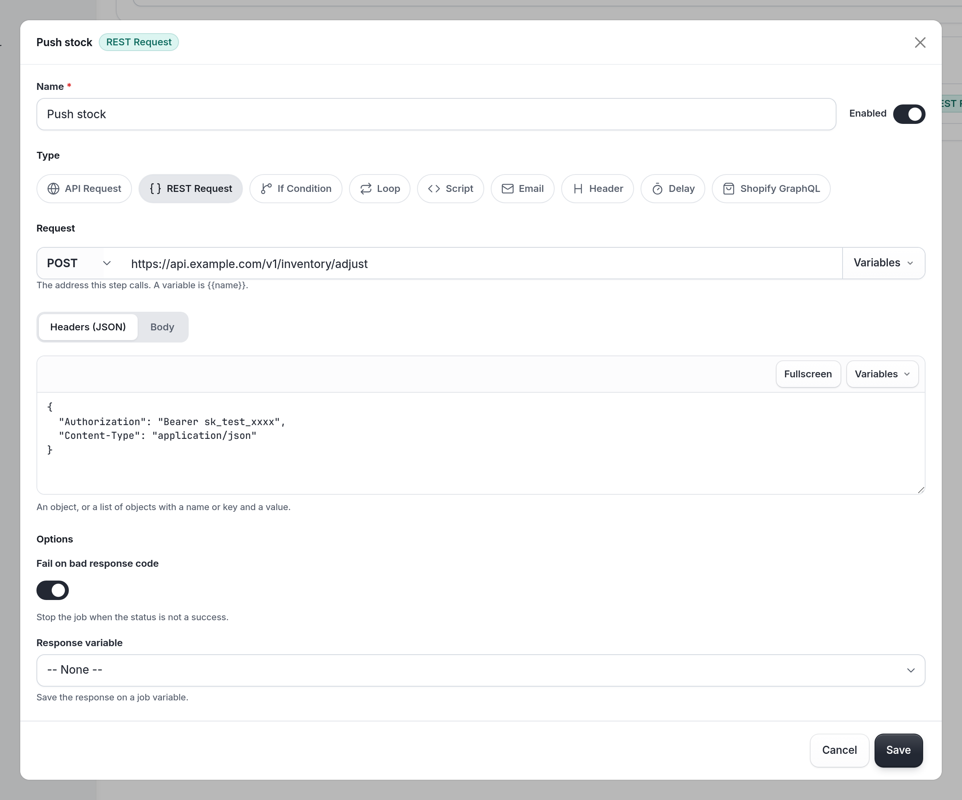The width and height of the screenshot is (962, 800).
Task: Click the "Content-Type" header line
Action: click(x=157, y=436)
